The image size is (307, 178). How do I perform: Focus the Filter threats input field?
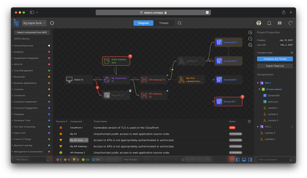tap(153, 160)
